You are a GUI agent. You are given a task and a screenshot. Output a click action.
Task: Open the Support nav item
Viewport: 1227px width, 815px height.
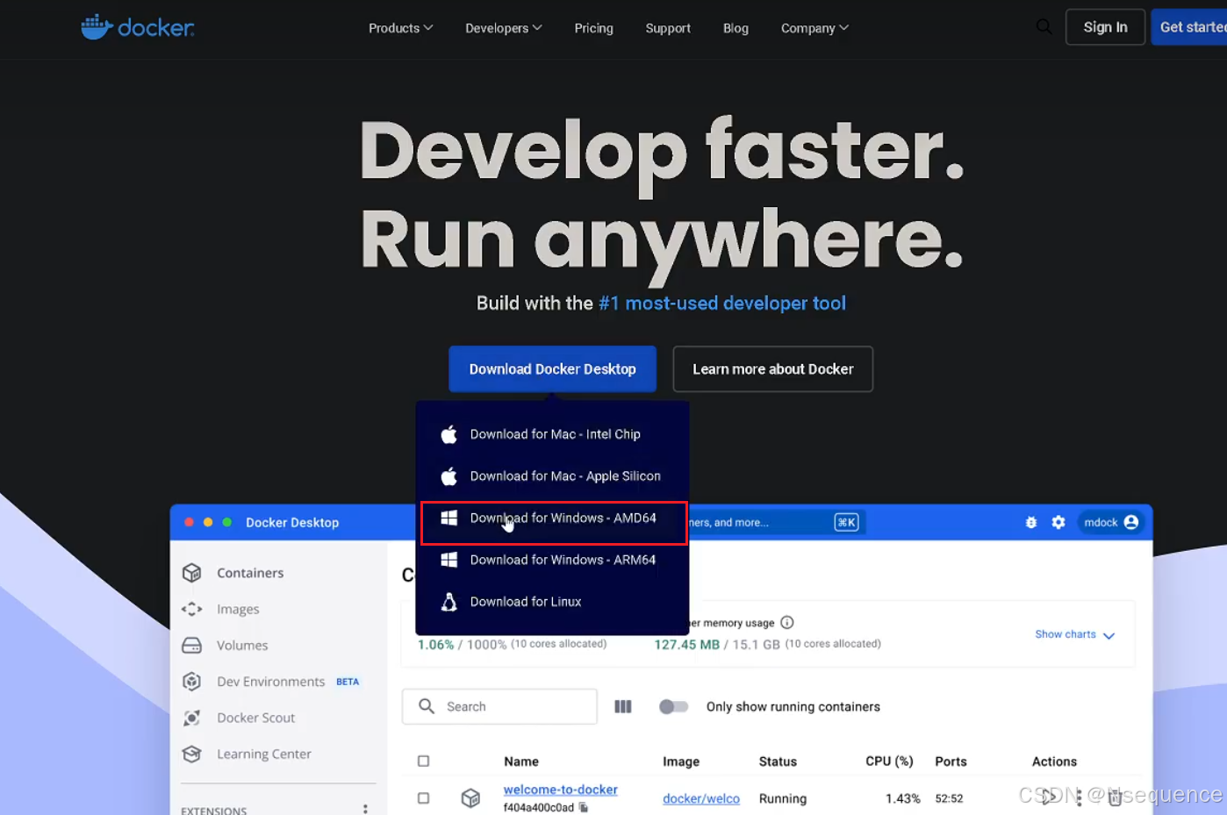point(668,28)
